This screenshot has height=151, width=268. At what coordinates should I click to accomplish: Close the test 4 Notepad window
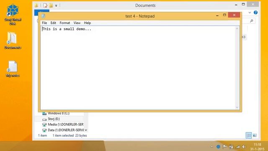click(234, 15)
